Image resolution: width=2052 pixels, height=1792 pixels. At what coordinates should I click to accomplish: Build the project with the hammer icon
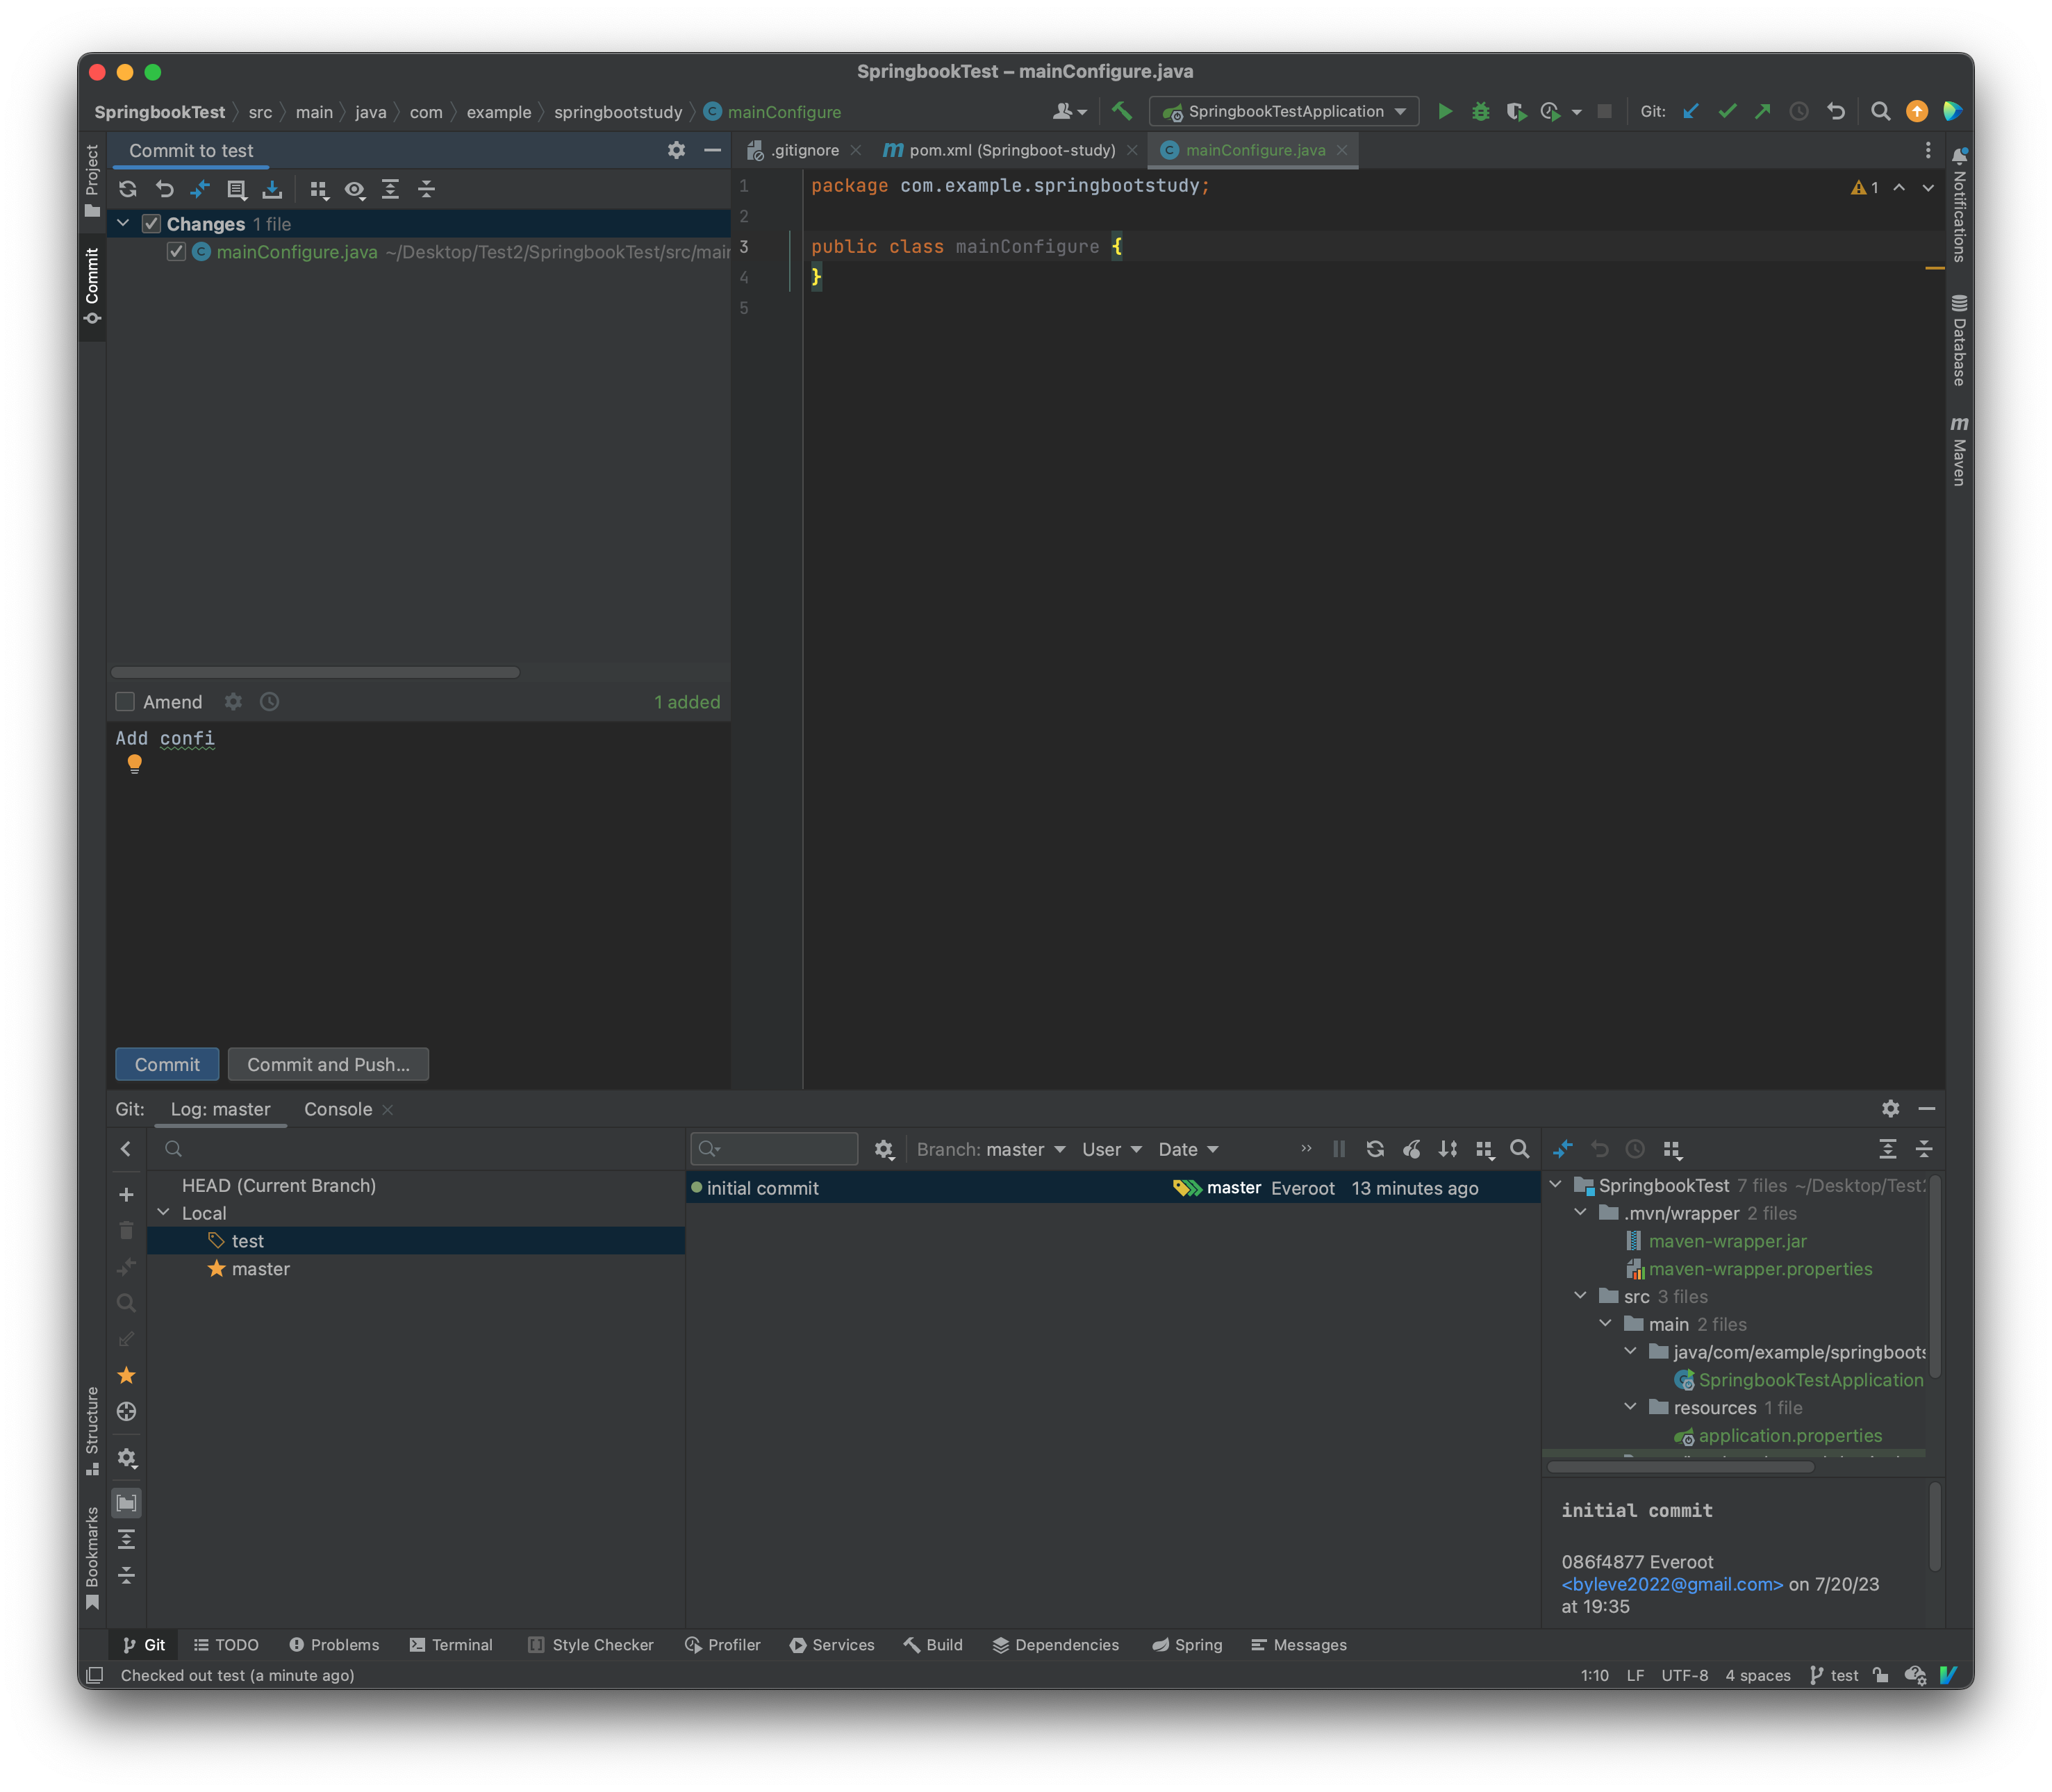coord(1121,111)
